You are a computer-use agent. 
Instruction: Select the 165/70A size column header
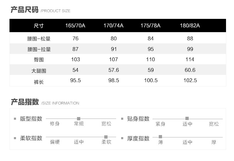(x=75, y=26)
